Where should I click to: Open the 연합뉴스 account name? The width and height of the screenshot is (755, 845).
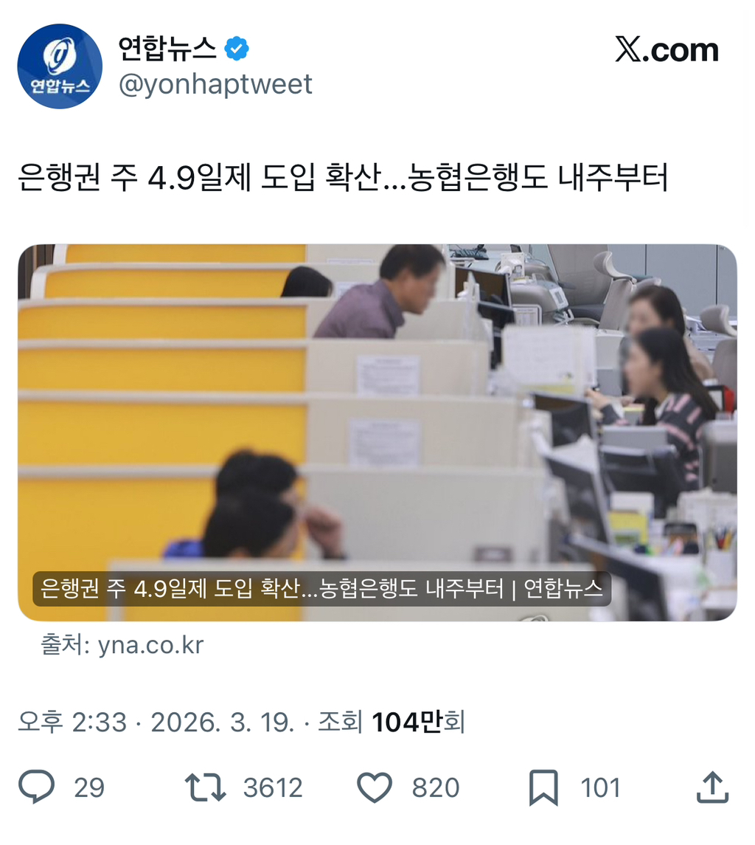pos(167,49)
